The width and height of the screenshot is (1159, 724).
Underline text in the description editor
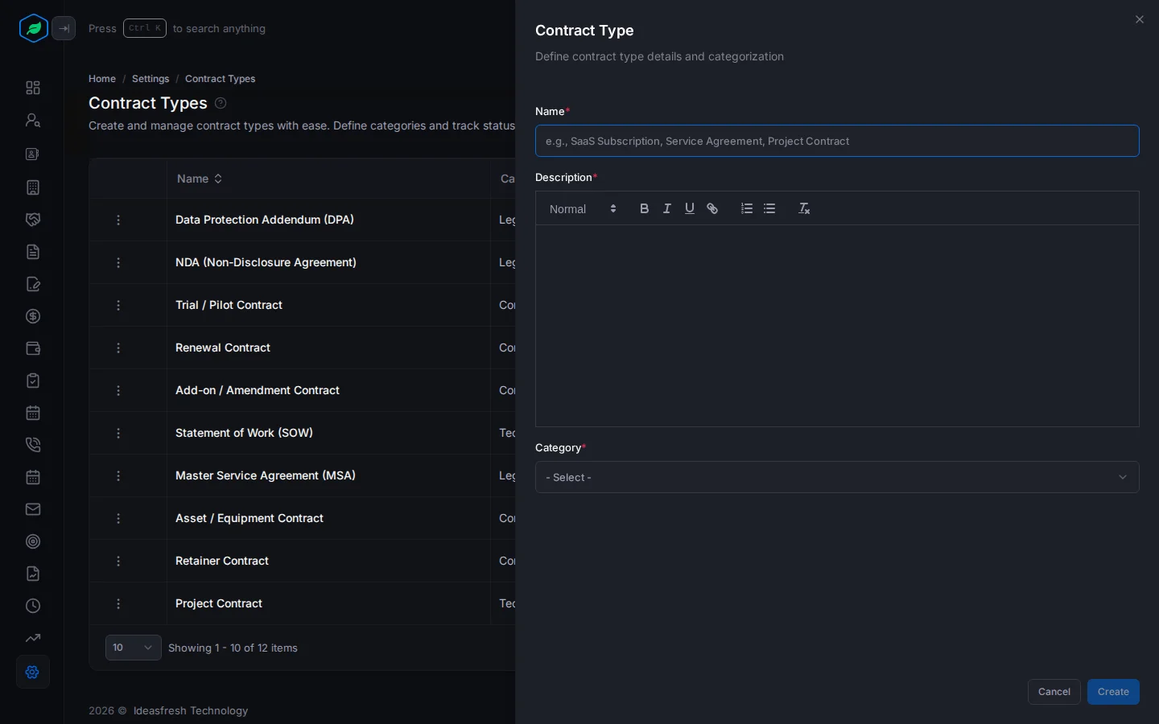point(690,208)
